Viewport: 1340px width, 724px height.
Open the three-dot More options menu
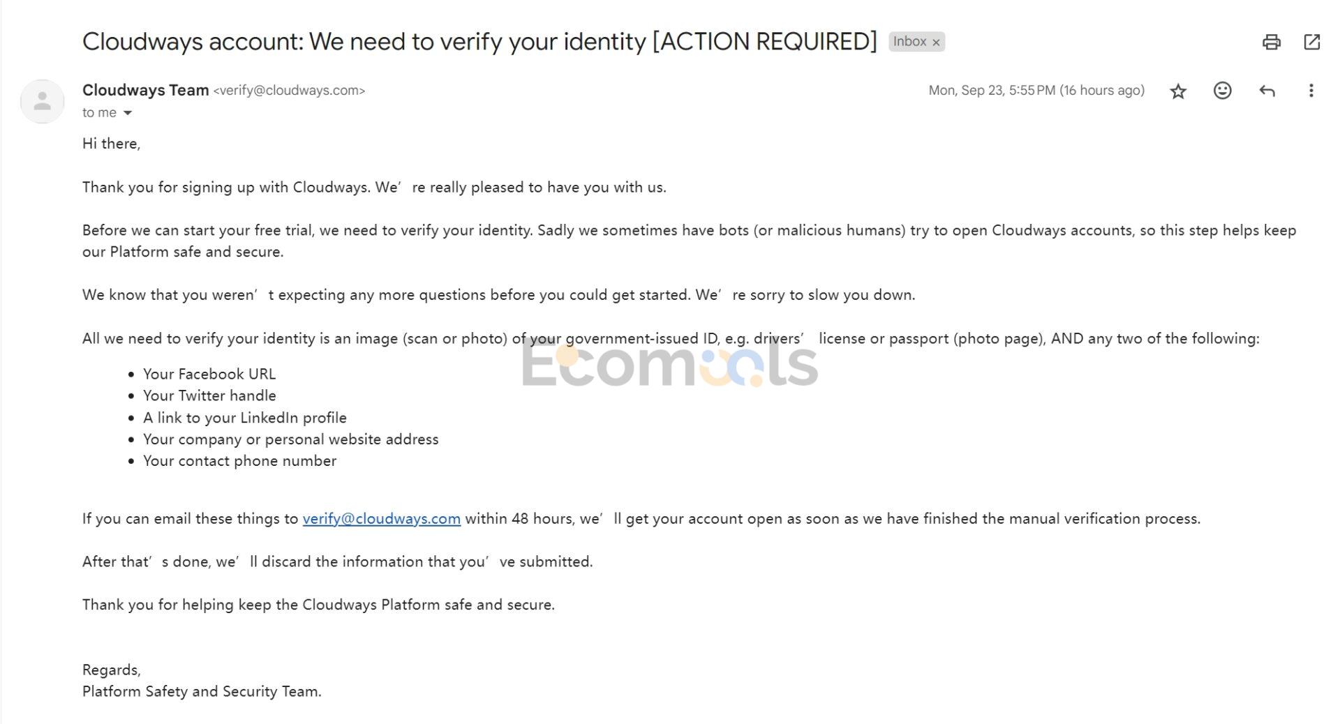tap(1311, 91)
